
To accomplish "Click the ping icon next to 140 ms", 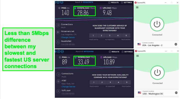I will pos(59,8).
